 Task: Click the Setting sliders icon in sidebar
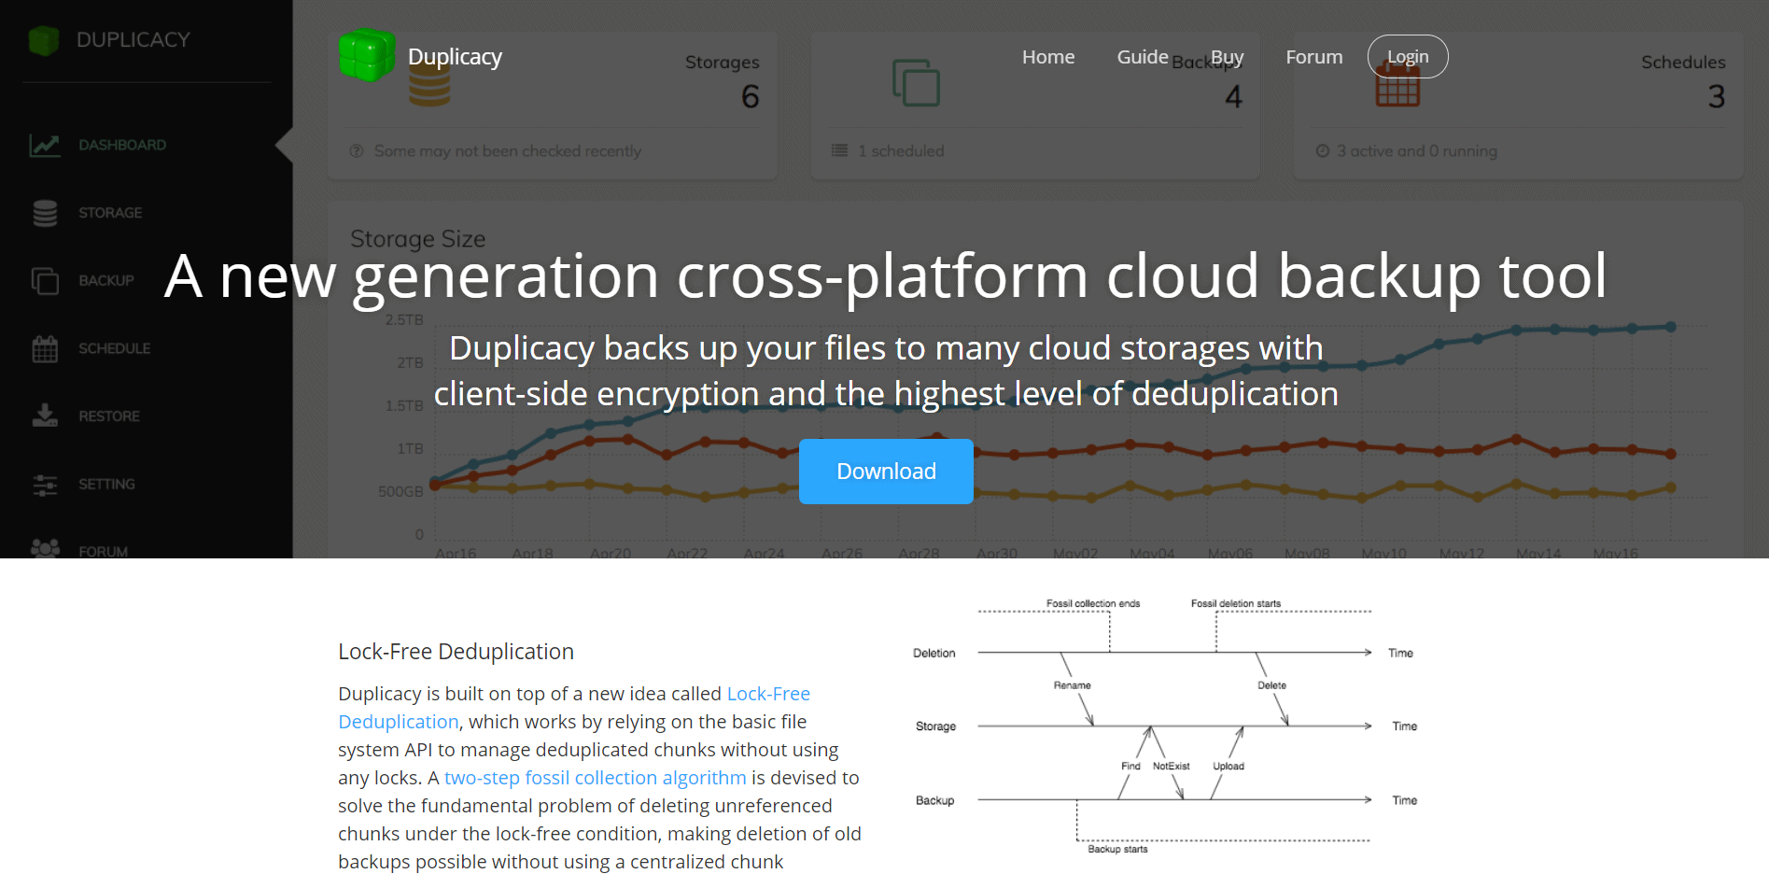click(x=45, y=484)
